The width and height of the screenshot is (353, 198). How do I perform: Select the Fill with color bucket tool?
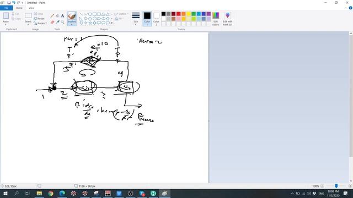(57, 16)
